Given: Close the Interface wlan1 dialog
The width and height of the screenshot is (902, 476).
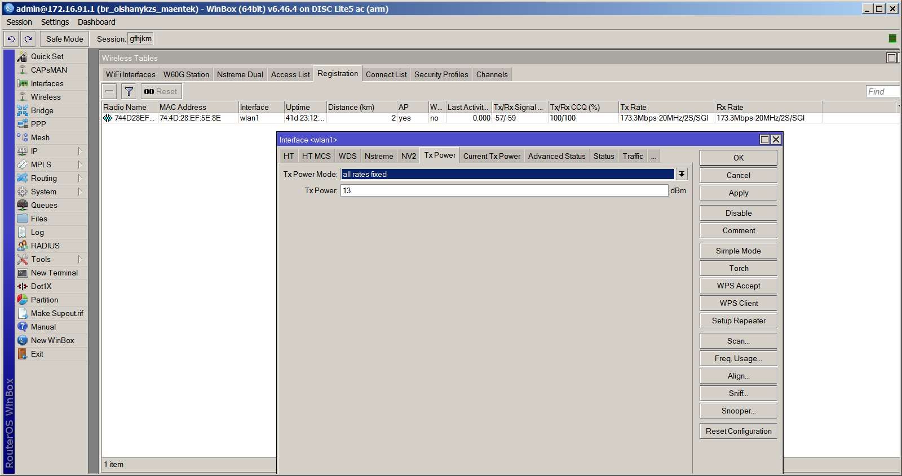Looking at the screenshot, I should (x=776, y=139).
